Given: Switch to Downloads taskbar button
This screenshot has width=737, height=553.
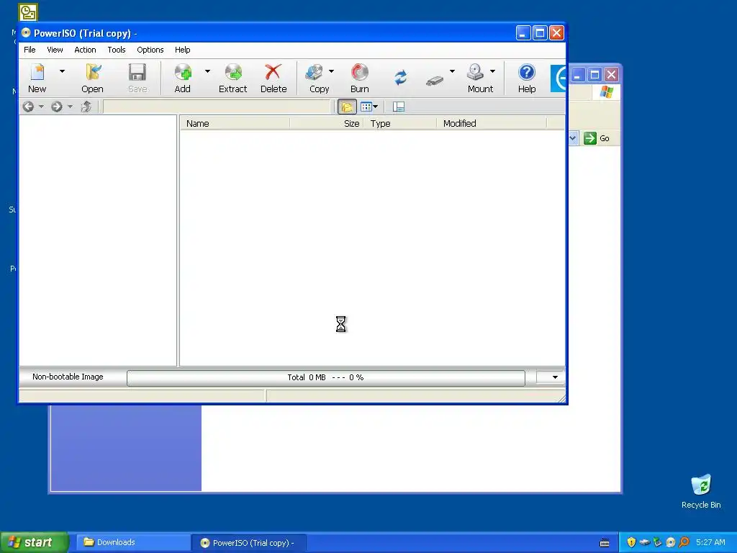Looking at the screenshot, I should 133,543.
